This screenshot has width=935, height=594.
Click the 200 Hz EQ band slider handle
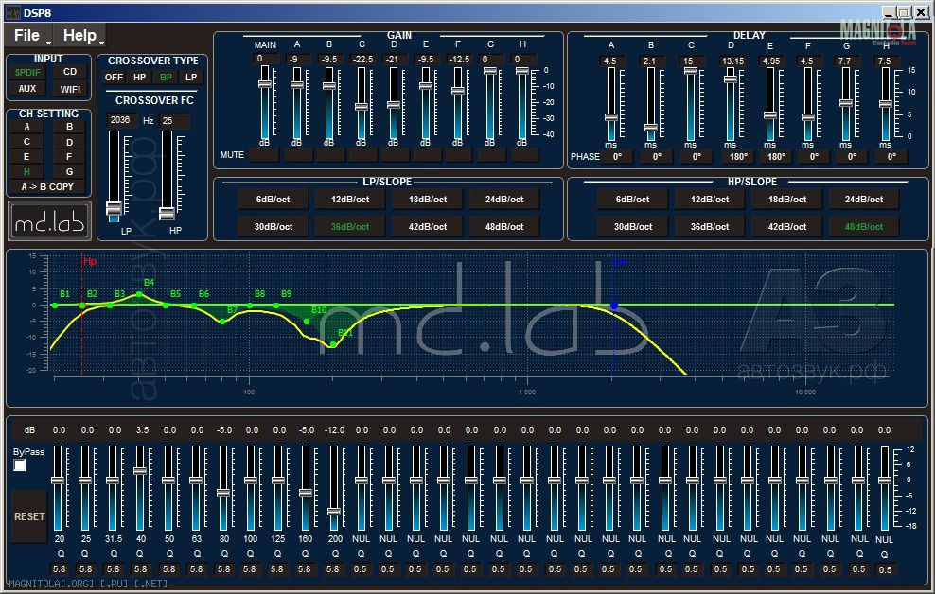334,512
